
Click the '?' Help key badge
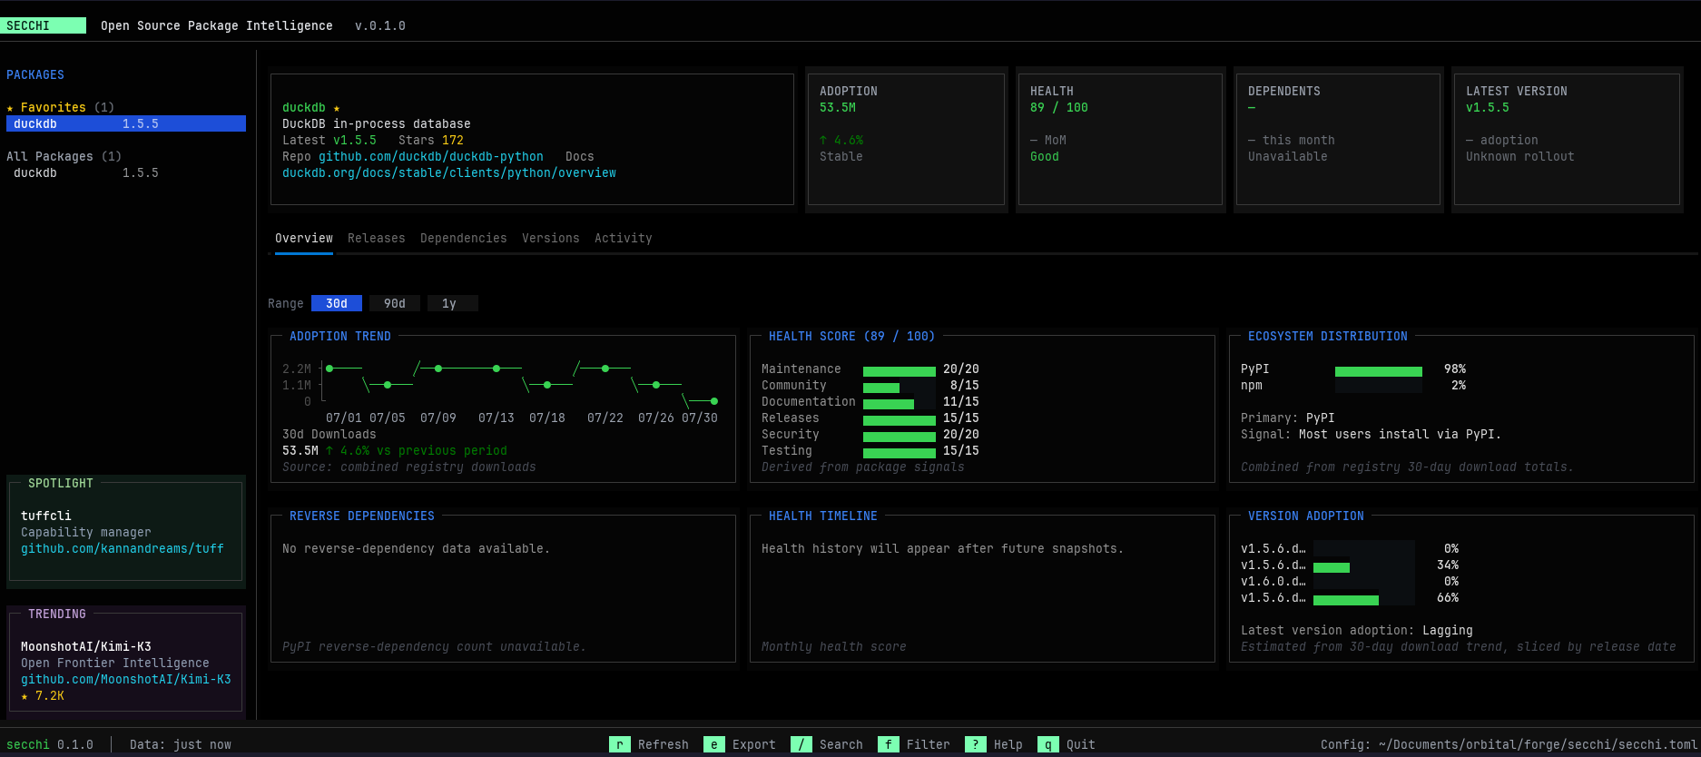point(976,744)
